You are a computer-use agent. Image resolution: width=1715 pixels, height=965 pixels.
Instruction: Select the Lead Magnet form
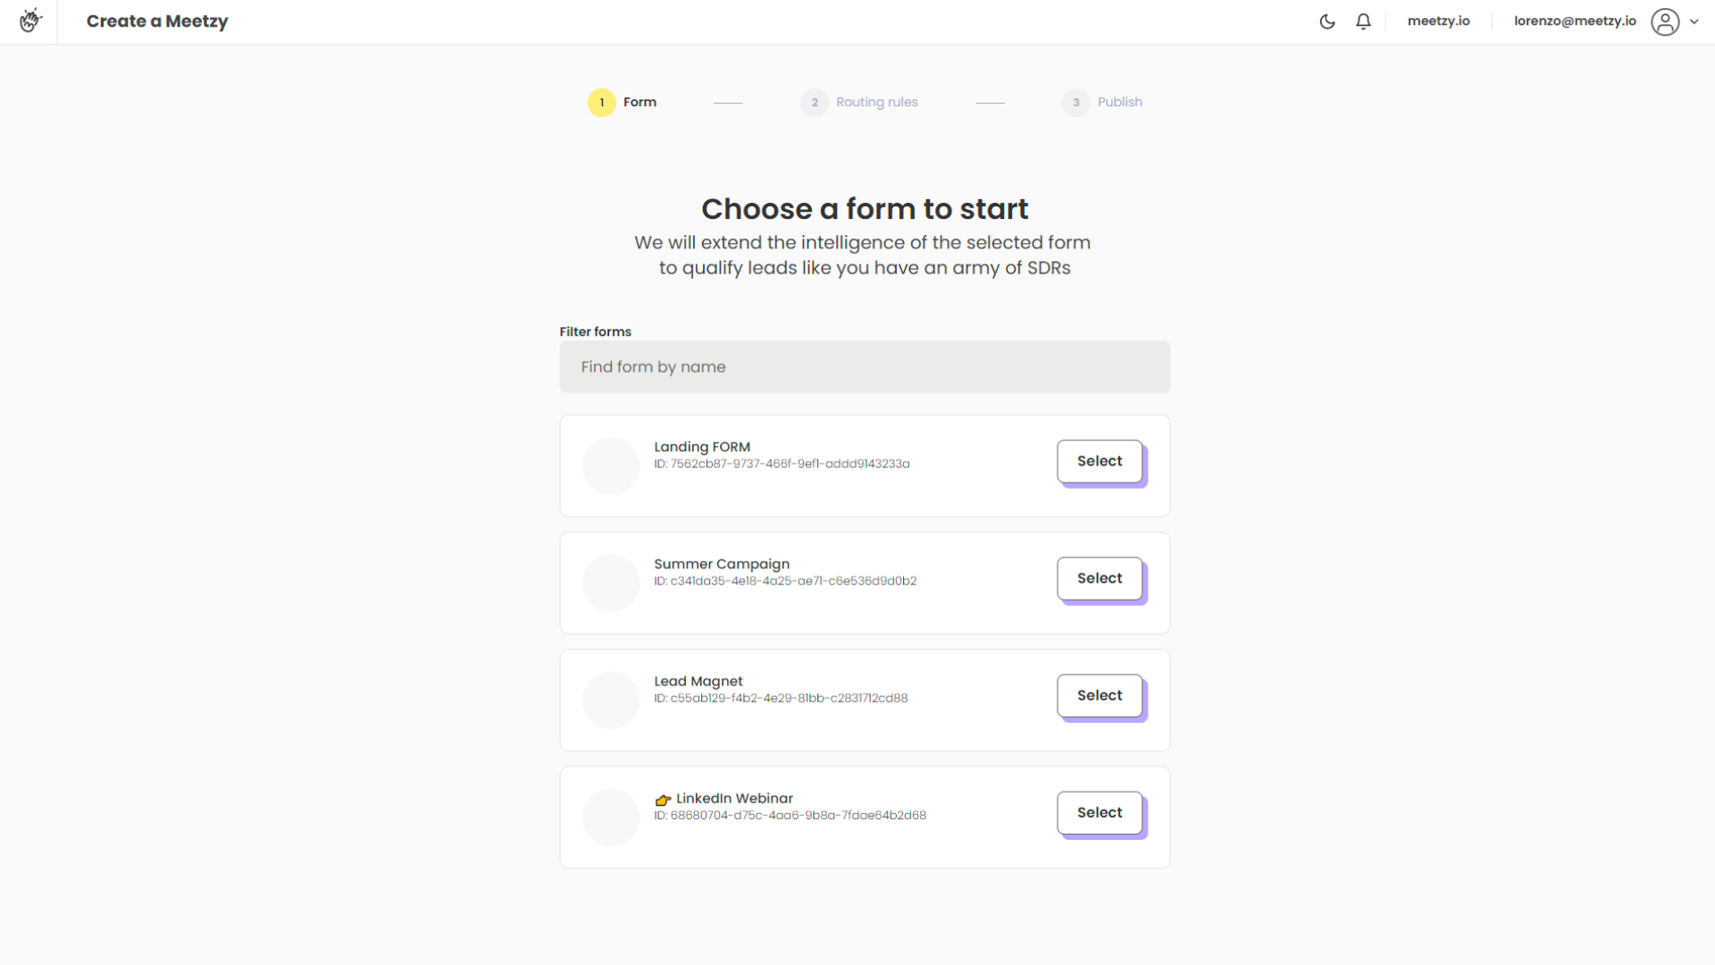point(1100,695)
